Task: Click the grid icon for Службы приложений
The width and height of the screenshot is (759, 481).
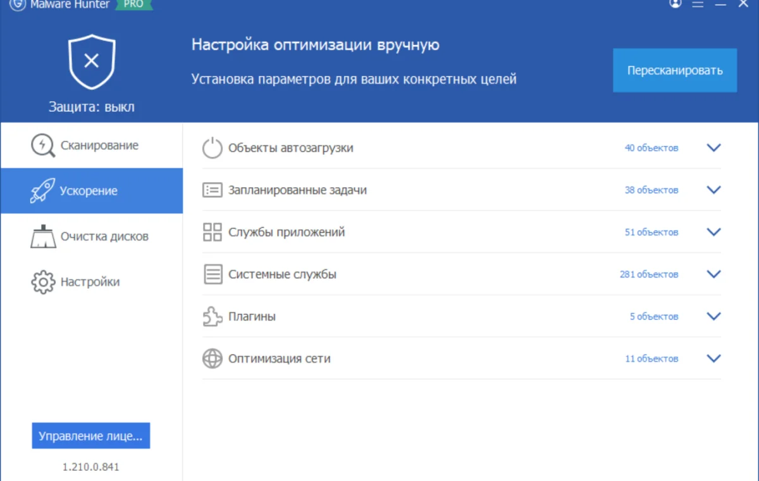Action: point(212,232)
